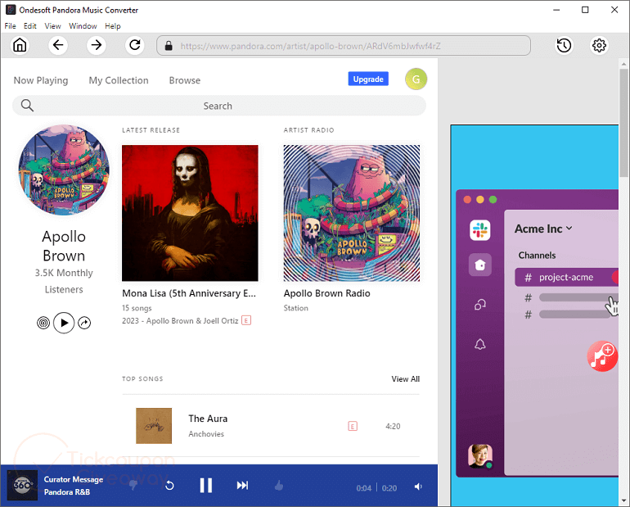The height and width of the screenshot is (507, 630).
Task: Skip to the next track
Action: [242, 485]
